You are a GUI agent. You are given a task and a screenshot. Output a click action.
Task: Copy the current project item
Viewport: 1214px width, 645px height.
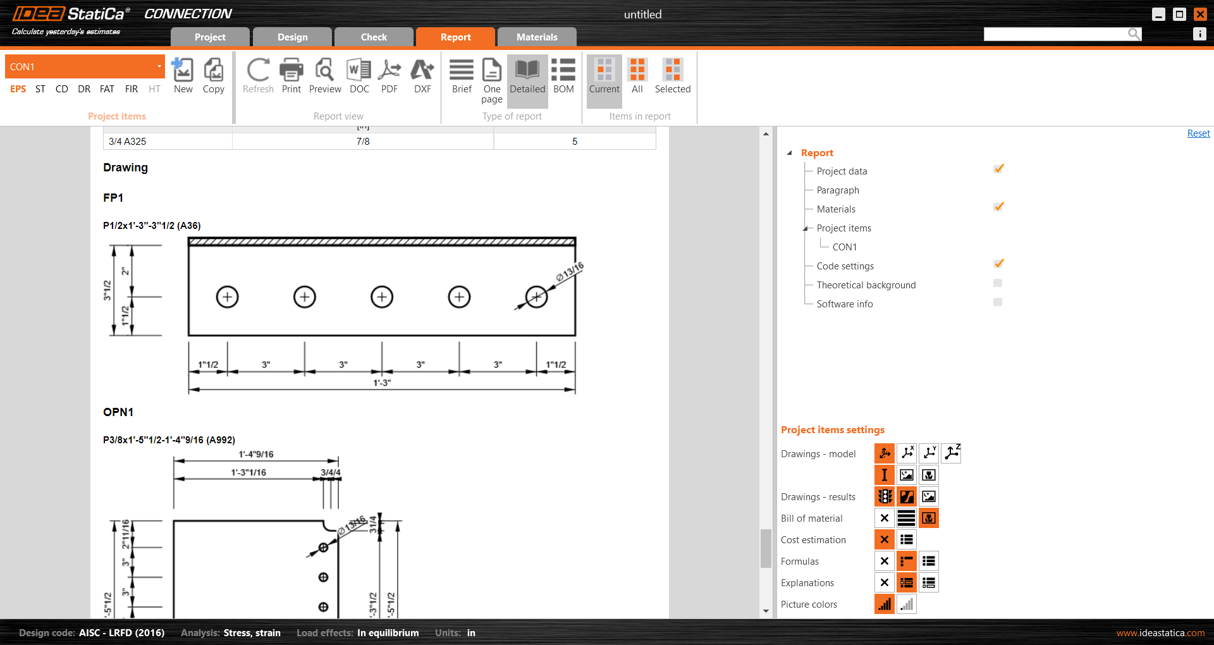(x=213, y=76)
